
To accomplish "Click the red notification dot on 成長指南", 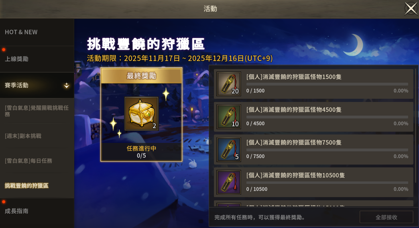I will click(x=4, y=202).
